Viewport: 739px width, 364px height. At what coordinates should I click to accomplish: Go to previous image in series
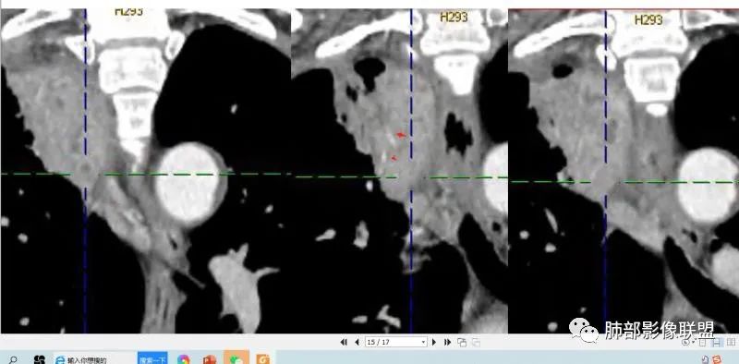[x=357, y=343]
